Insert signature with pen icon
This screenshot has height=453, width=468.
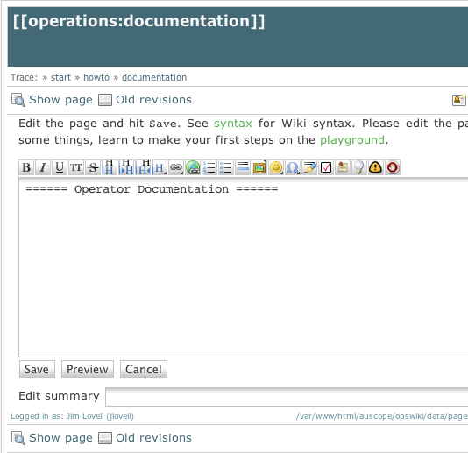309,167
